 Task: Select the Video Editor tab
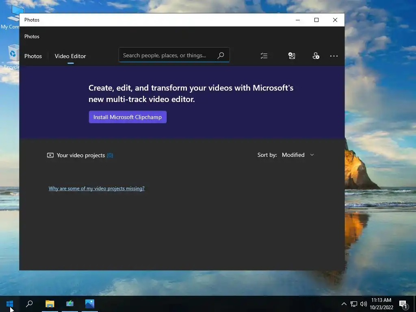pos(70,56)
